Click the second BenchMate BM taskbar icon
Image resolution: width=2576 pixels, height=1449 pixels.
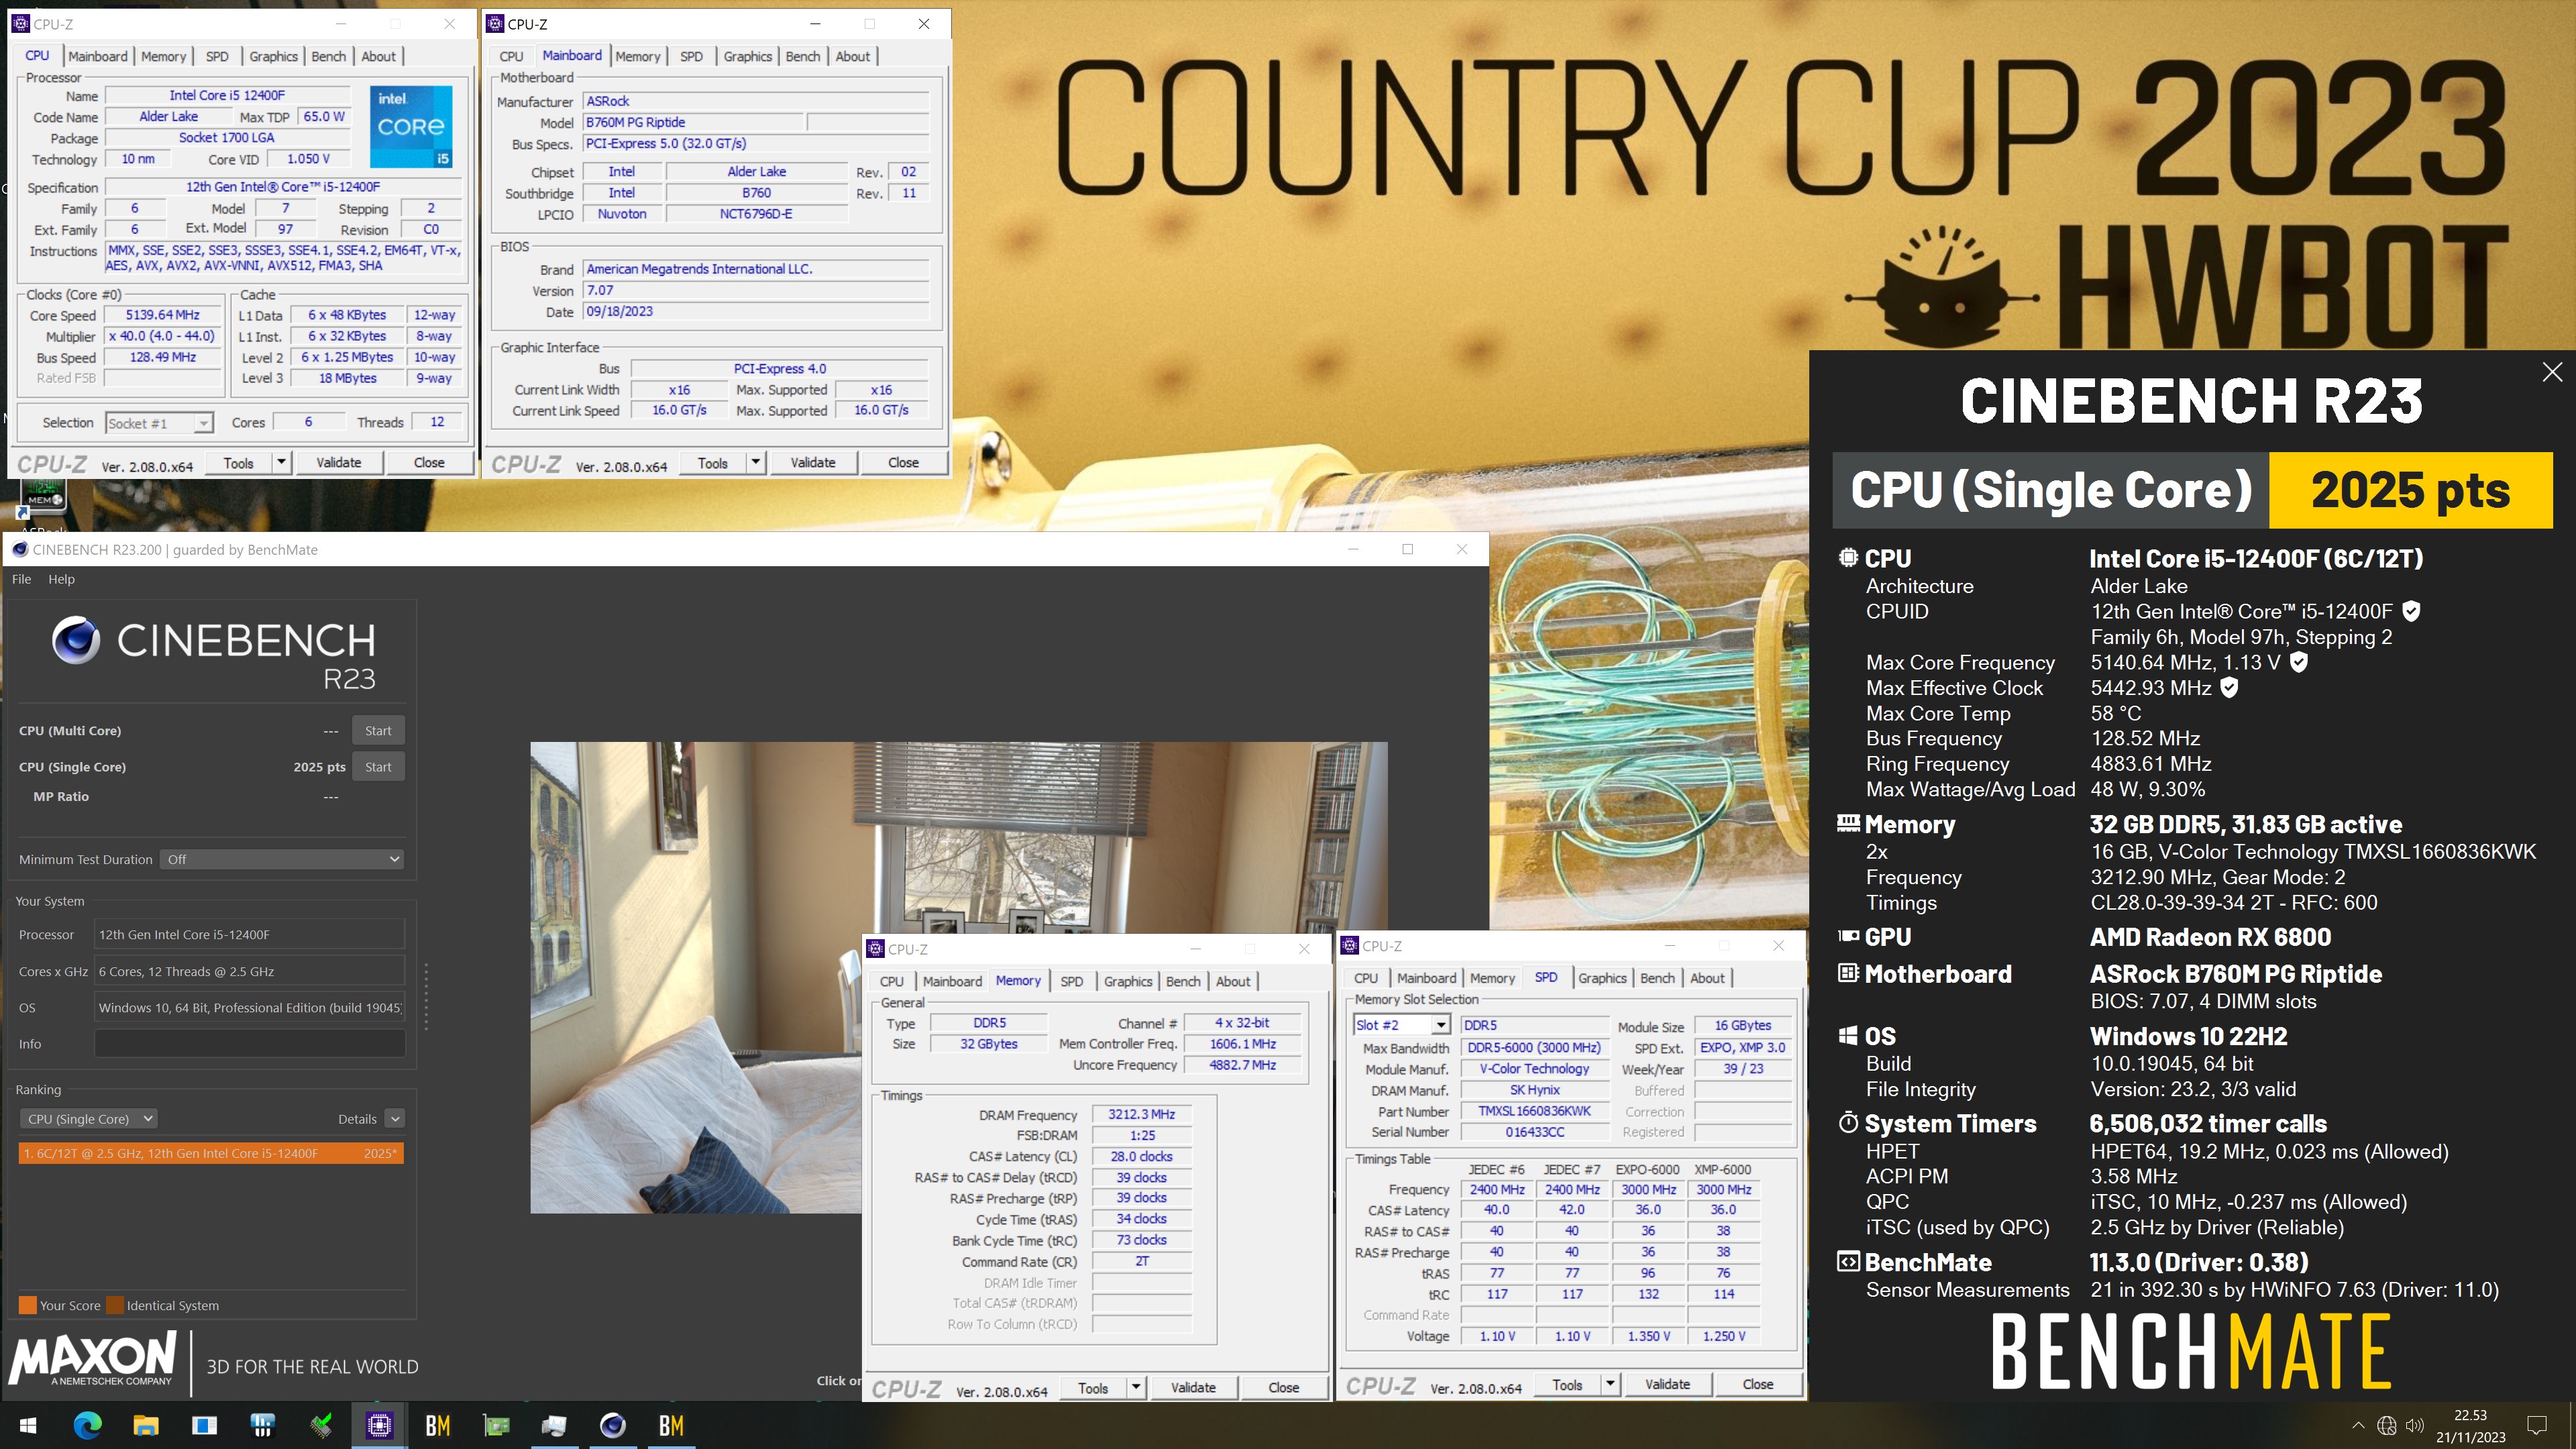(x=671, y=1425)
